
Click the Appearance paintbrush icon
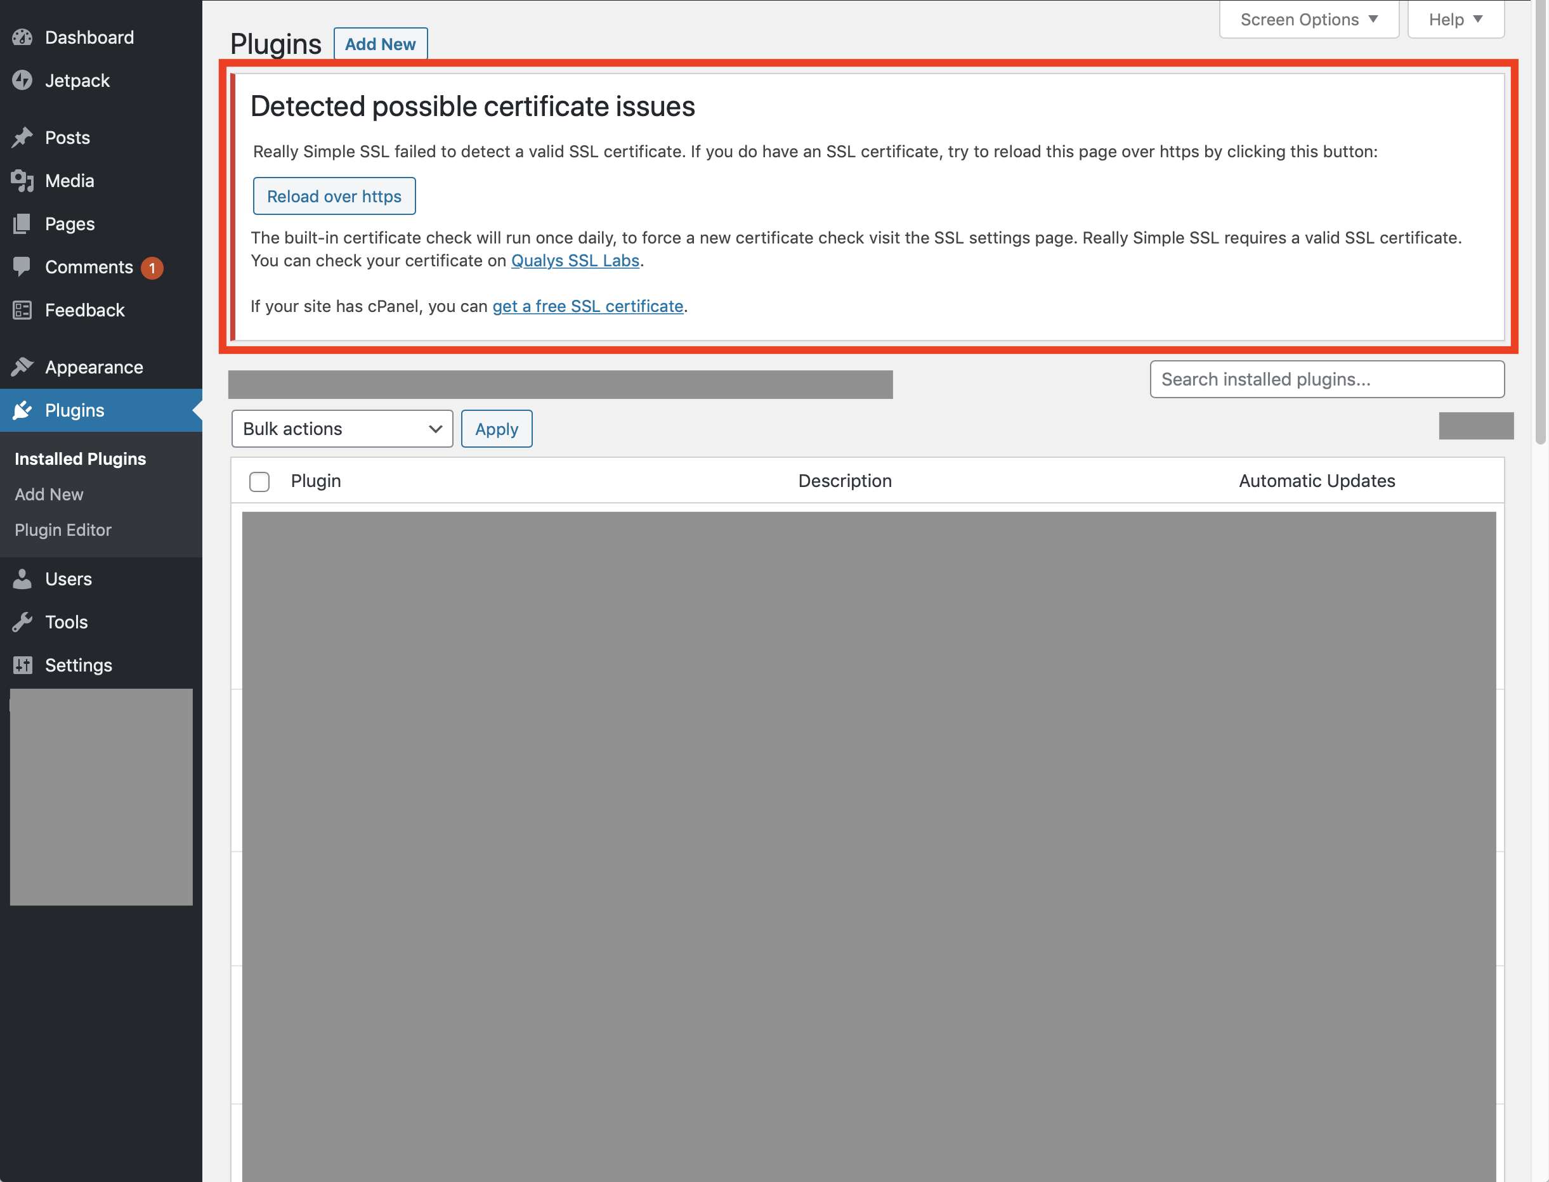[x=22, y=367]
